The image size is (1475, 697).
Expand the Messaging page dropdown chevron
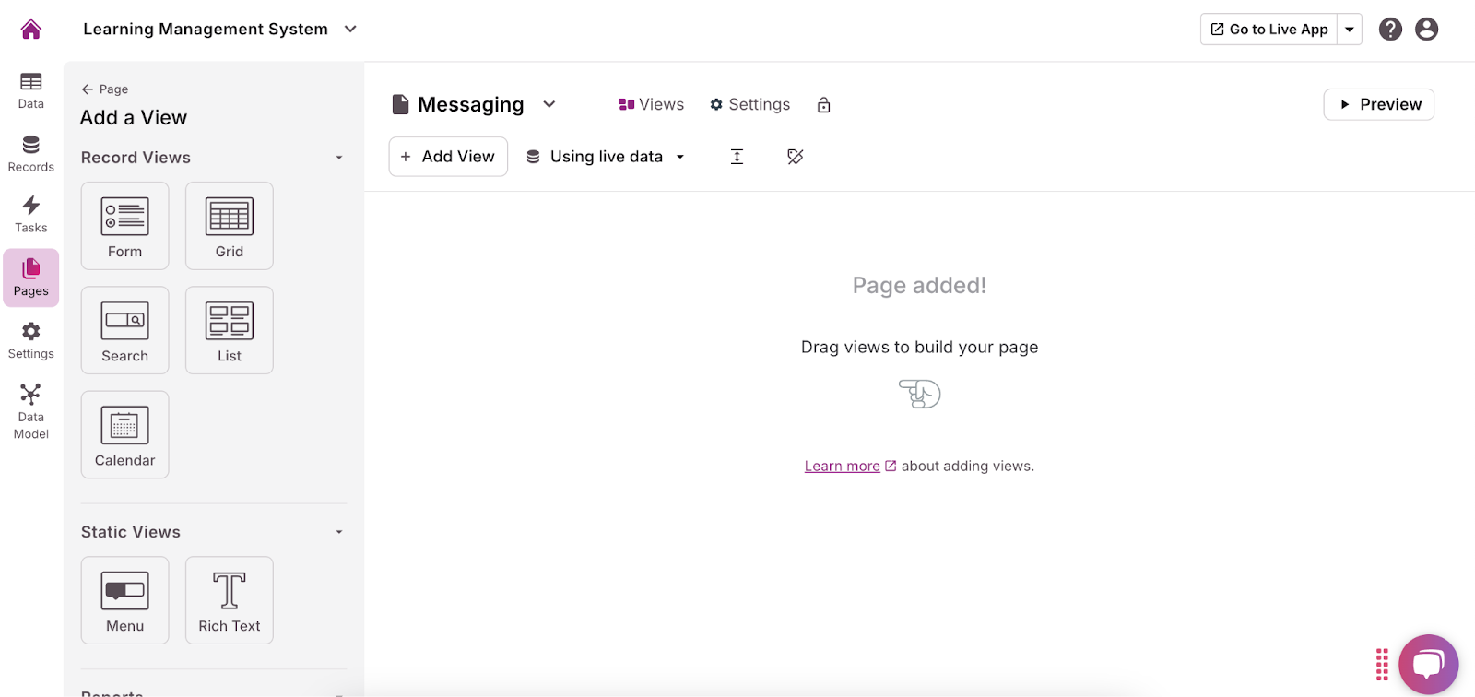pyautogui.click(x=549, y=104)
